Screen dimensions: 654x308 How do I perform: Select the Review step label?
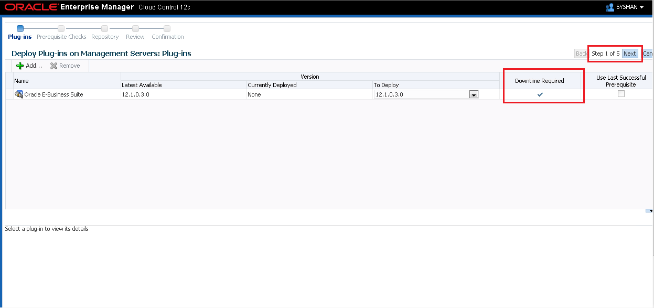(135, 37)
